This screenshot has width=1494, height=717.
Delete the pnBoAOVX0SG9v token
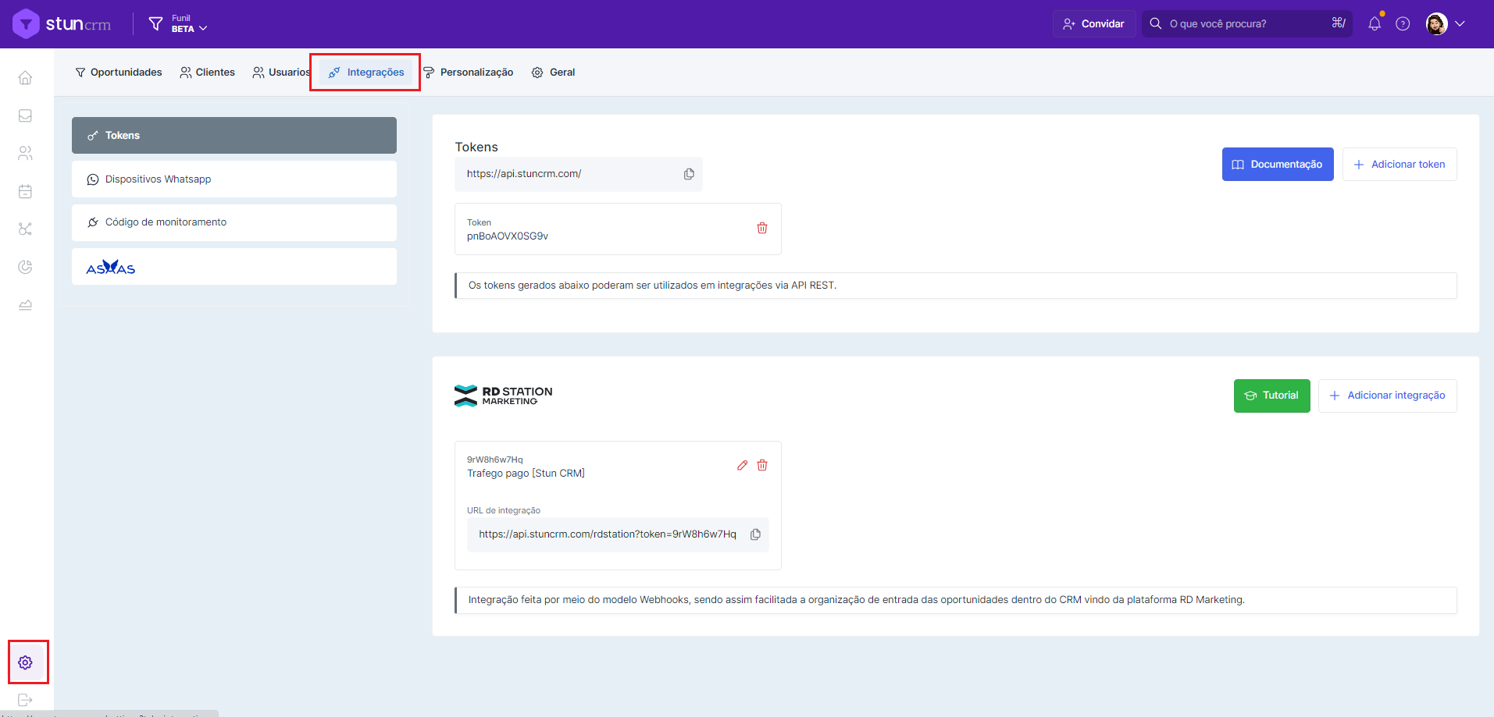coord(762,228)
